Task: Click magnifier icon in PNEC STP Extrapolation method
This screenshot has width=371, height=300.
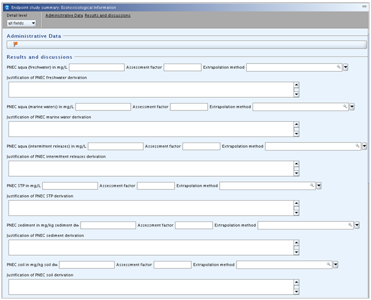Action: [312, 186]
